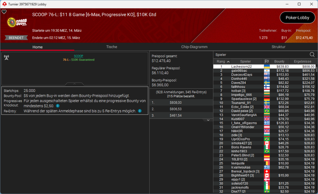Screen dimensions: 318x194
Task: Toggle the favorite heart icon
Action: coord(4,12)
